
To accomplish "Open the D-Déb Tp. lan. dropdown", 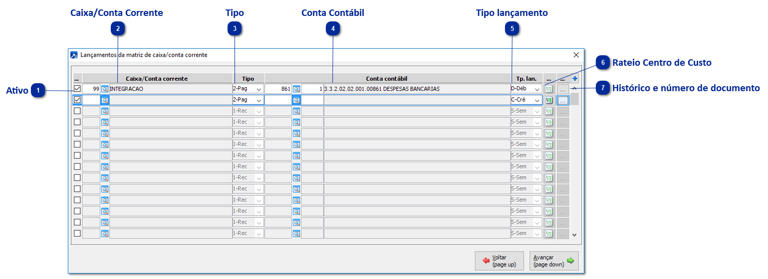I will pyautogui.click(x=537, y=89).
